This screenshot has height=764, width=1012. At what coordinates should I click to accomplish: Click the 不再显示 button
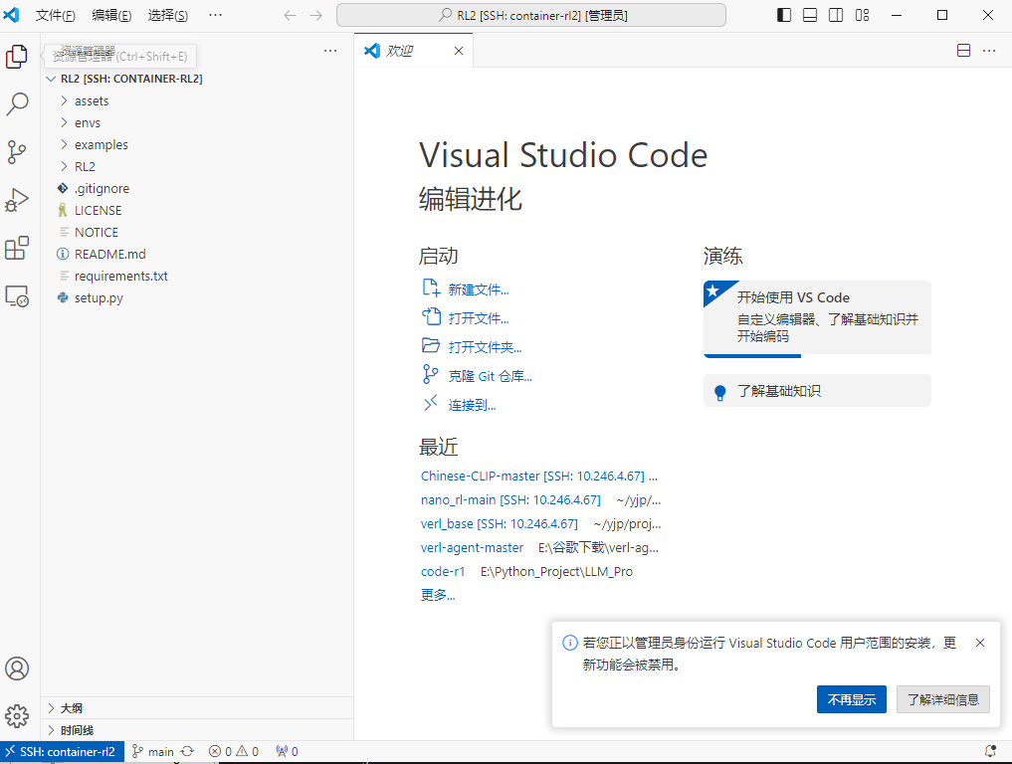pos(851,699)
